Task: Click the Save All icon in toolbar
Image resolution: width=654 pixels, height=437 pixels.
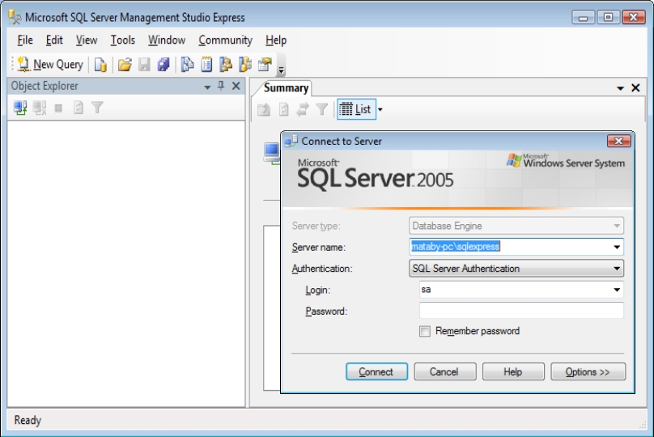Action: 163,65
